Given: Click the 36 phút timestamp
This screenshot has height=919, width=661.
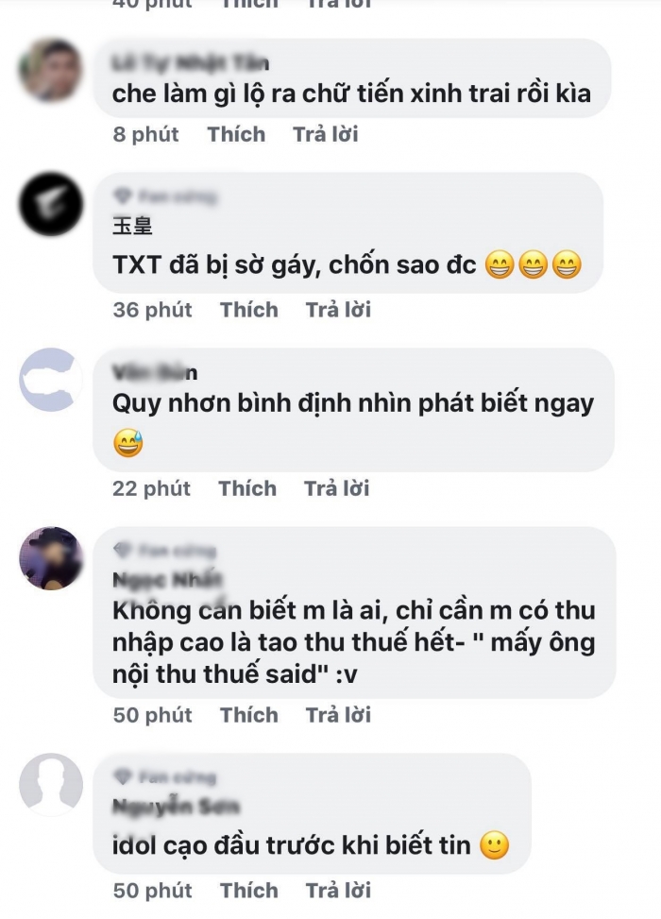Looking at the screenshot, I should pyautogui.click(x=152, y=310).
